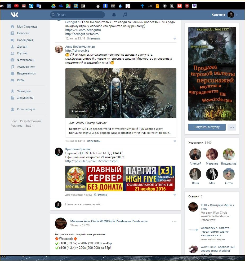Open the http://jet-wow.biz link

[x=77, y=51]
